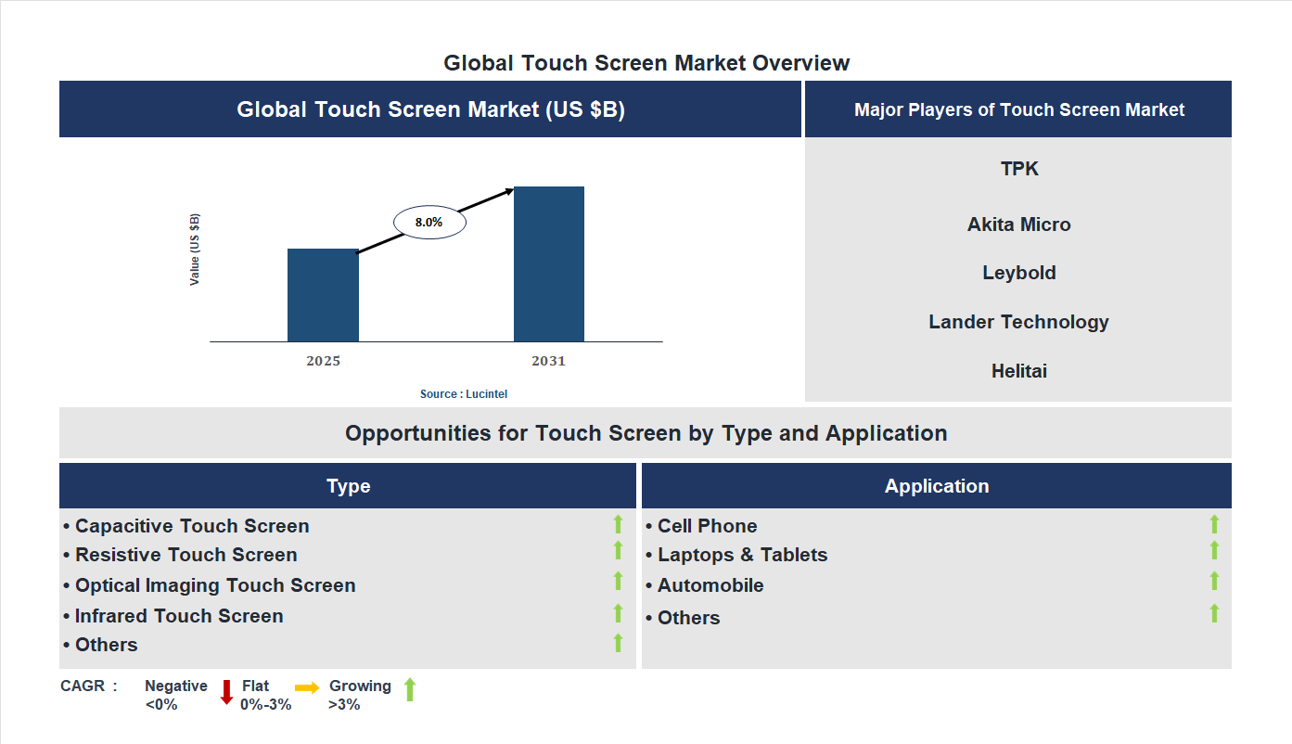Click the green arrow beside Infrared Touch Screen

click(x=618, y=613)
